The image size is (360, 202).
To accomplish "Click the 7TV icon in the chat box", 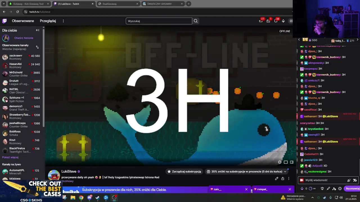I will pyautogui.click(x=355, y=180).
